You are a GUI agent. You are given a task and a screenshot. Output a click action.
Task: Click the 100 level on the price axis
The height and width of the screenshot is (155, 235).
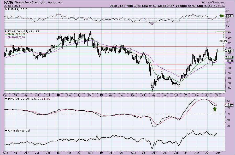coord(228,48)
